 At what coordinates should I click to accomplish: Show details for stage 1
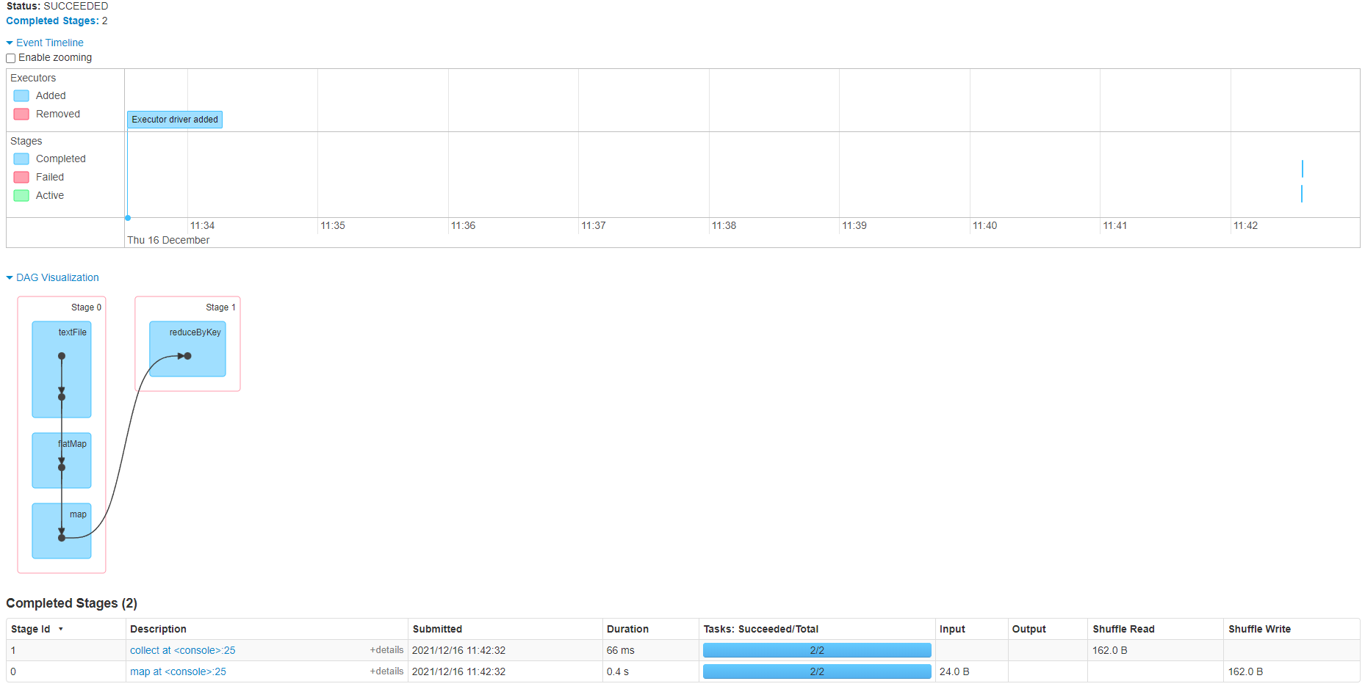tap(386, 649)
